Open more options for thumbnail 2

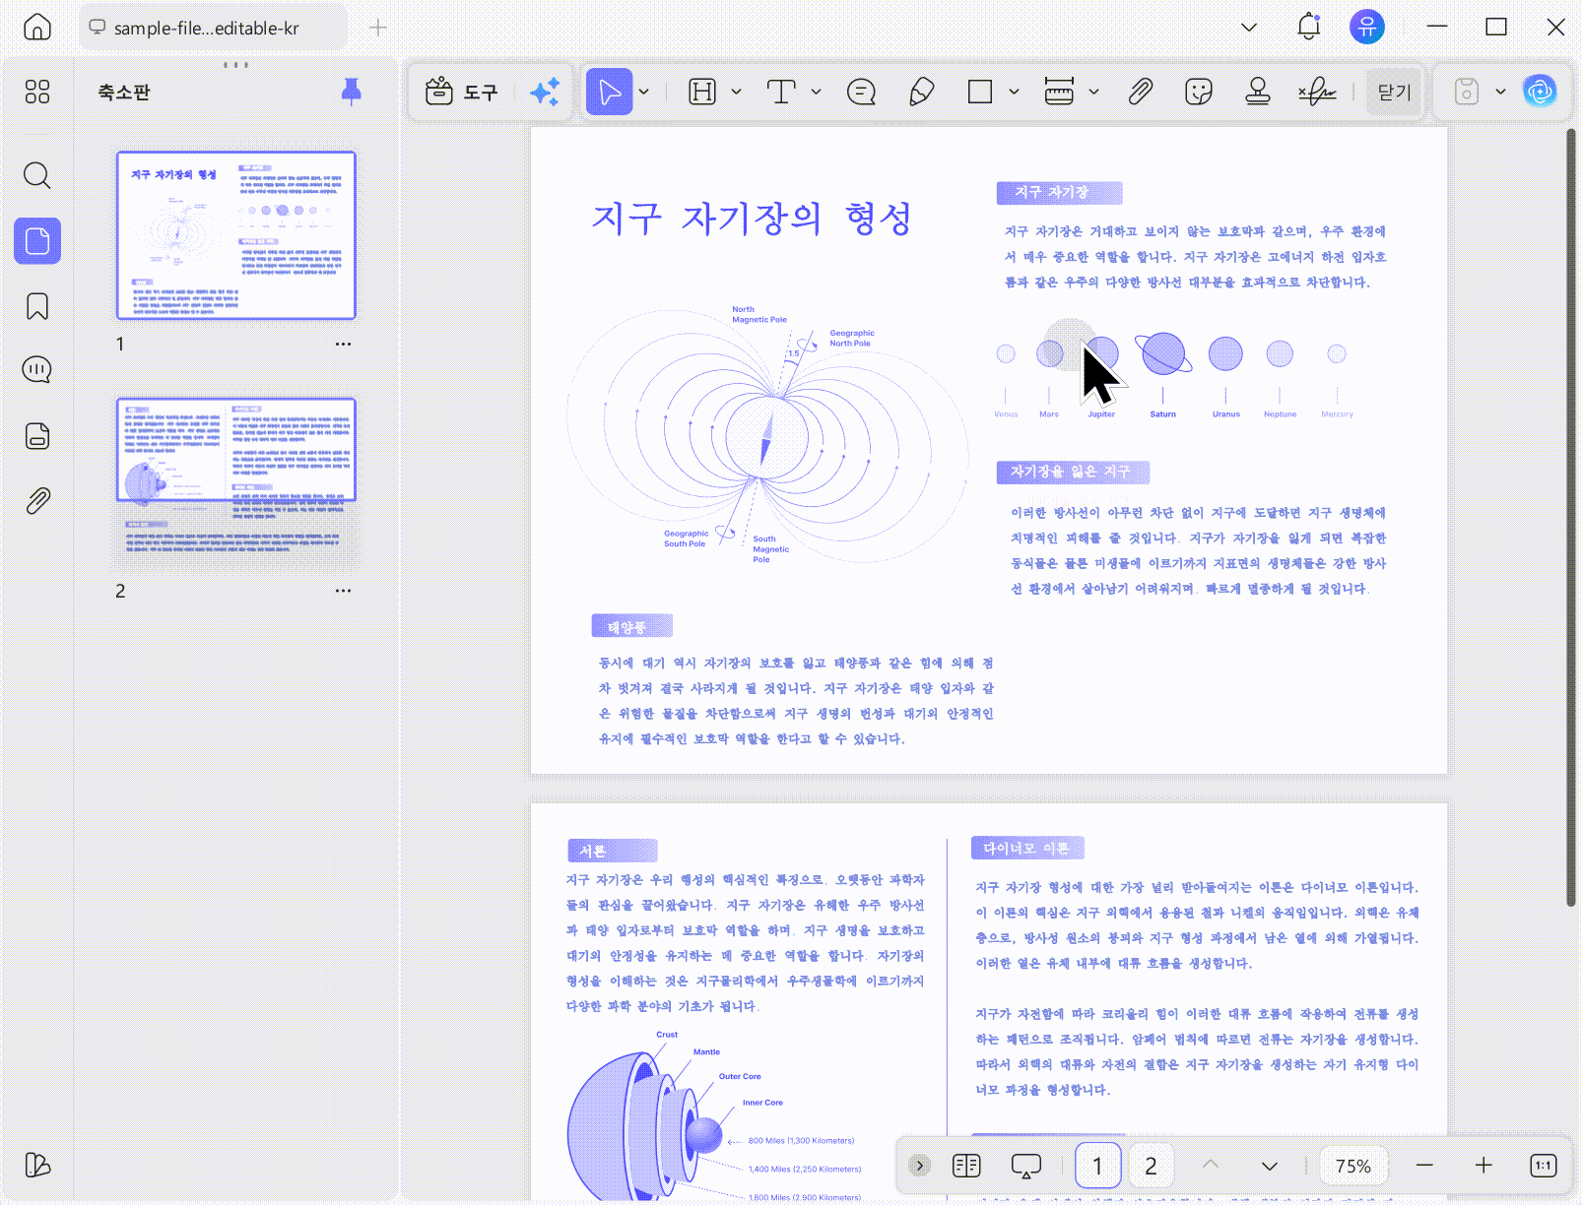point(343,591)
